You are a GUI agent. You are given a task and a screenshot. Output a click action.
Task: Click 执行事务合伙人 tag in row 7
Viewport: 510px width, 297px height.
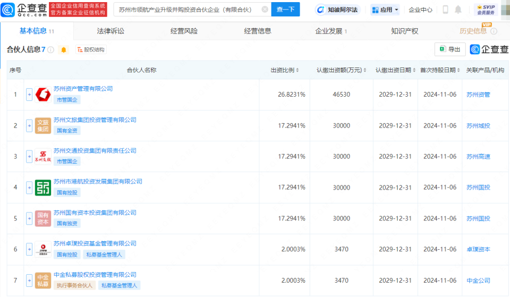click(74, 286)
